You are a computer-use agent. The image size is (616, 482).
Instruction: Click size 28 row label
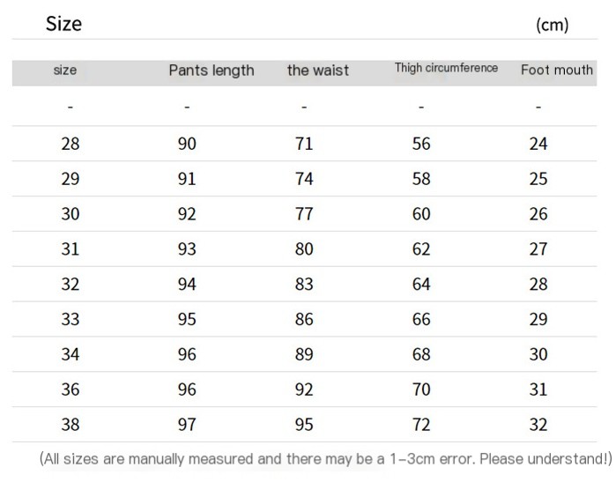tap(71, 144)
